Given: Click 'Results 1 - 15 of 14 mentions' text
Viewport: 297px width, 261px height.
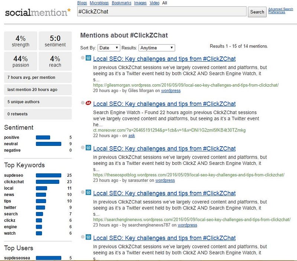Looking at the screenshot, I should pyautogui.click(x=239, y=46).
